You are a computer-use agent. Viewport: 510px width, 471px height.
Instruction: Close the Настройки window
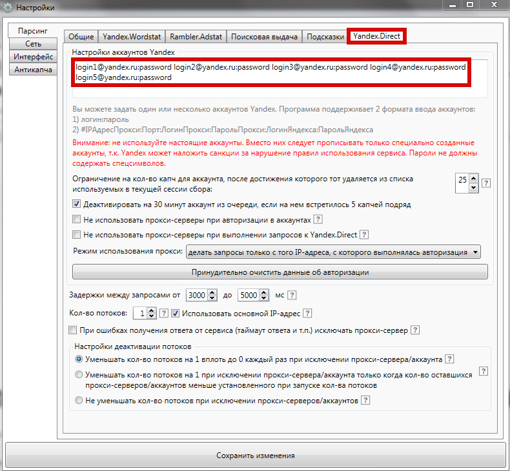tap(494, 5)
